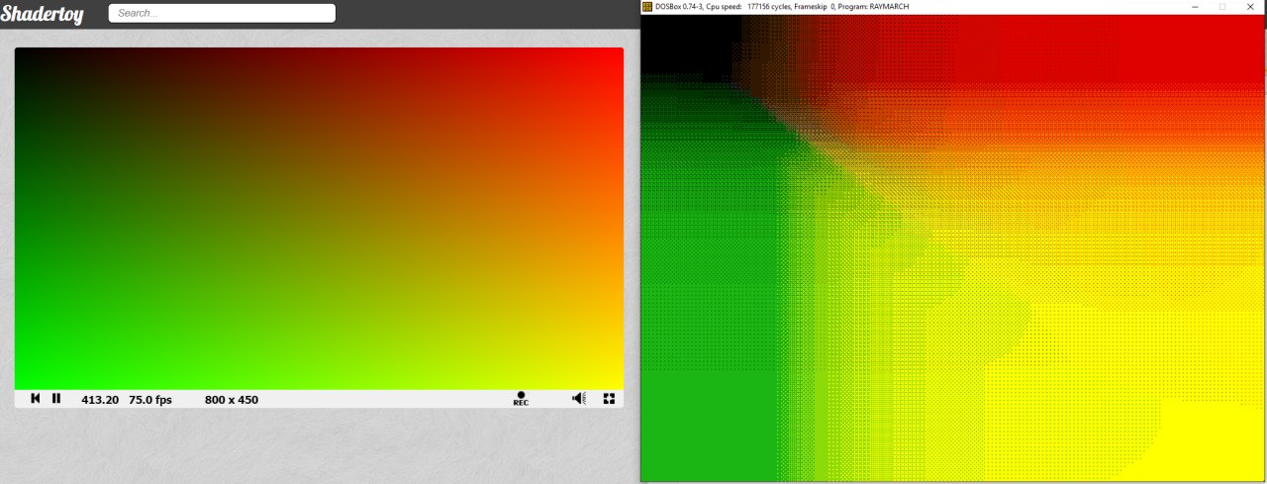Viewport: 1267px width, 484px height.
Task: Click the 413.20 elapsed time readout
Action: tap(100, 400)
